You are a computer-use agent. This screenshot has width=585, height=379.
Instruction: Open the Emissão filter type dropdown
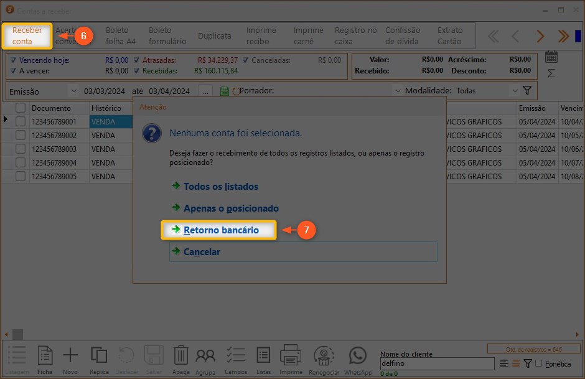pyautogui.click(x=73, y=91)
